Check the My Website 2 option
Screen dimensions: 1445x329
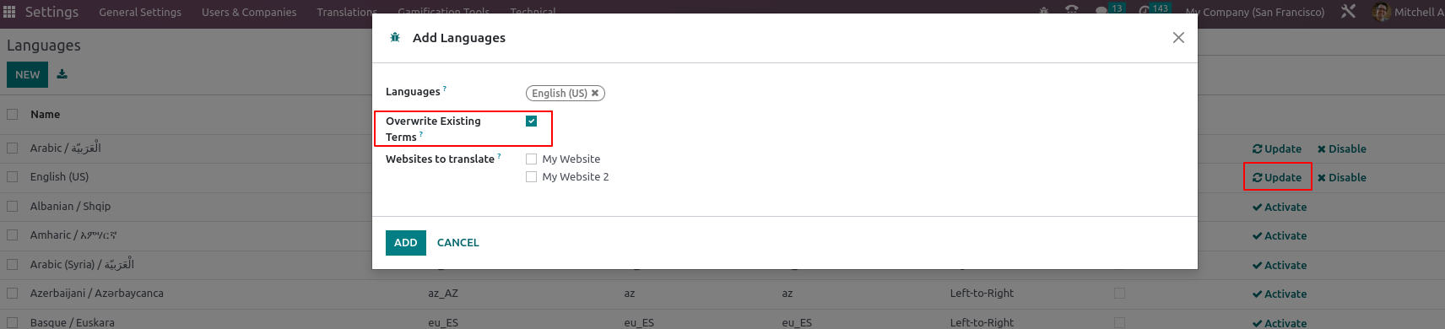coord(531,177)
